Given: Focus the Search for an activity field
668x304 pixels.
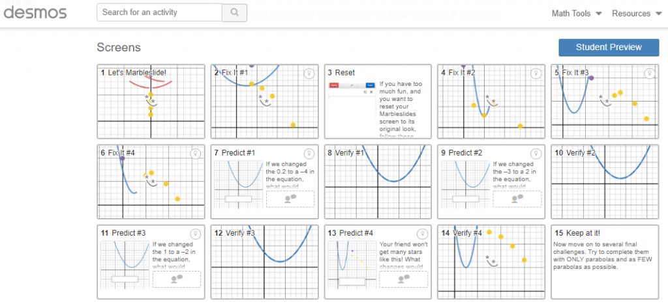Looking at the screenshot, I should click(159, 12).
